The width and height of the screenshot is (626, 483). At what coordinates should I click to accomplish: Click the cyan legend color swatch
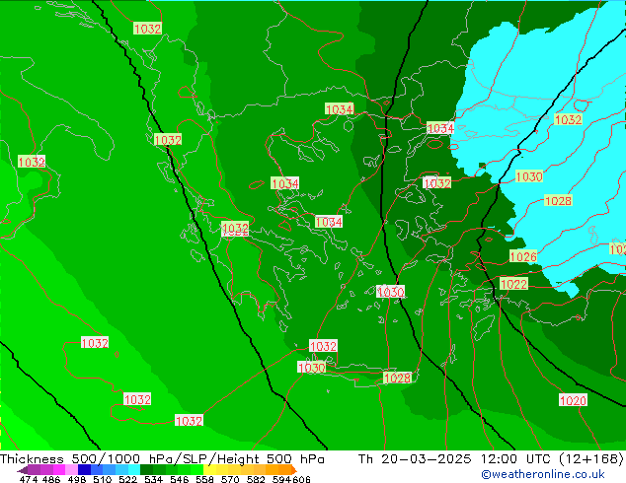[134, 470]
